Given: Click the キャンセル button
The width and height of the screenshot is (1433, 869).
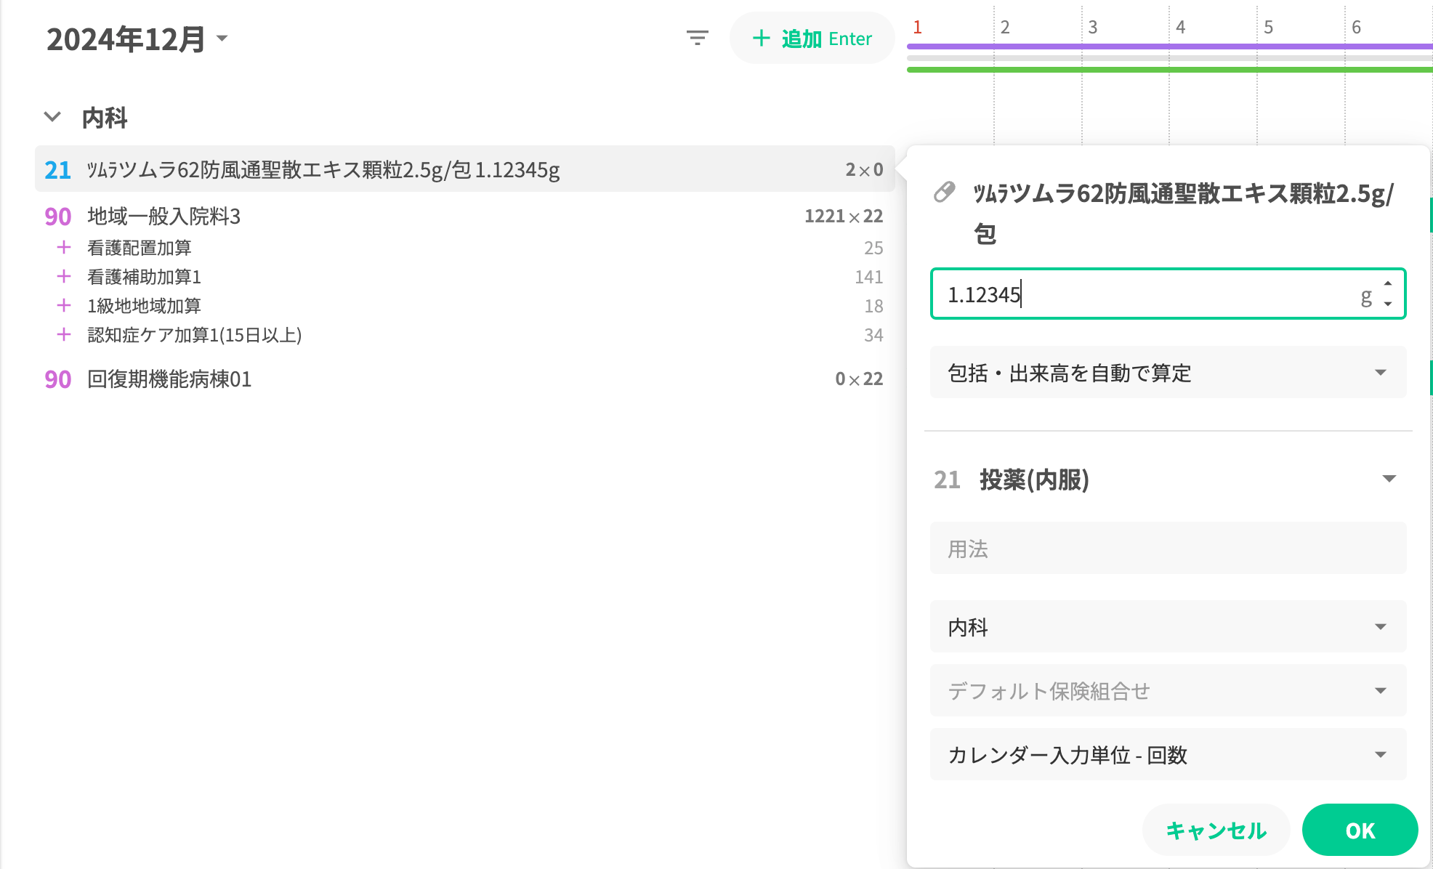Looking at the screenshot, I should pyautogui.click(x=1216, y=830).
